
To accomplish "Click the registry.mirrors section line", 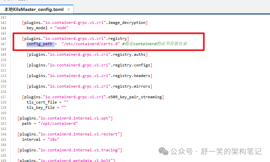I will click(x=90, y=87).
